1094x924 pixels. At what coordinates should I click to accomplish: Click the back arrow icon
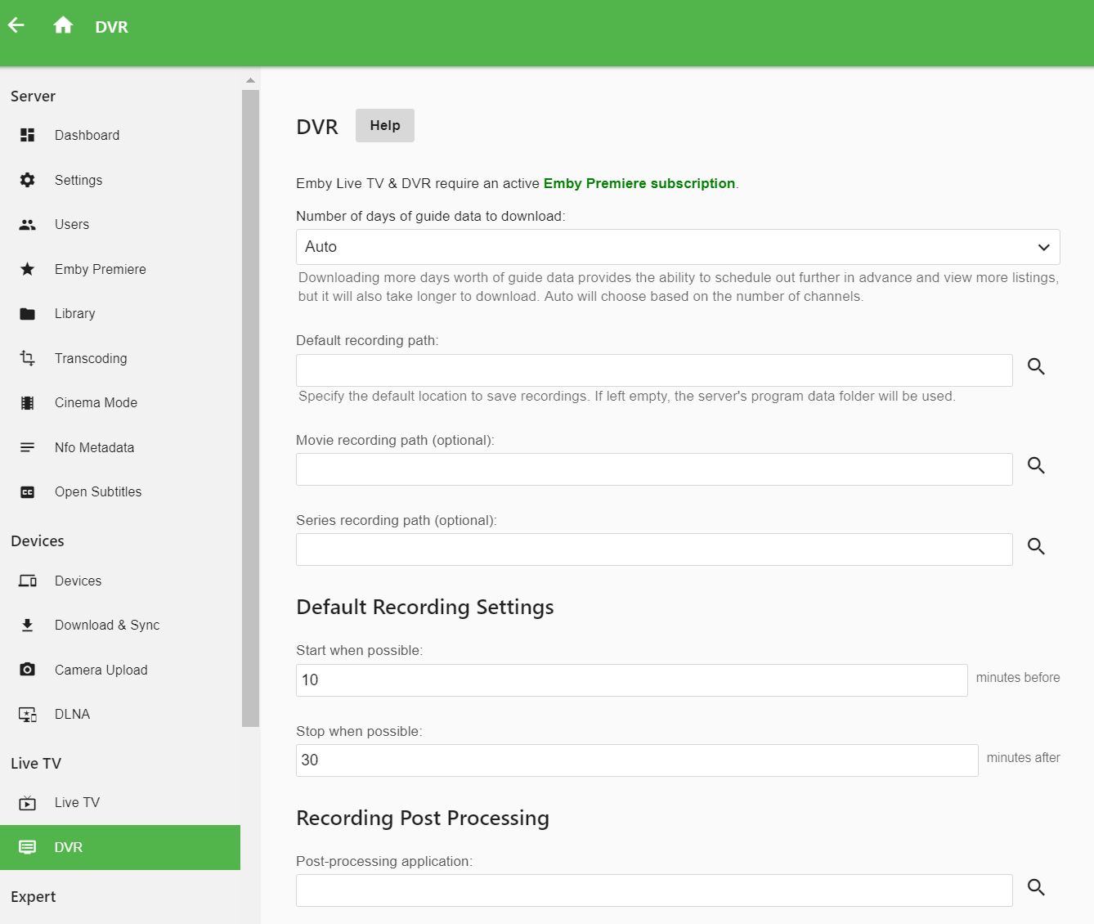(x=16, y=25)
